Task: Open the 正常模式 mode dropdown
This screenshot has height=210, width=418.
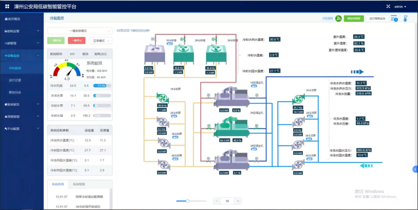Action: tap(101, 41)
